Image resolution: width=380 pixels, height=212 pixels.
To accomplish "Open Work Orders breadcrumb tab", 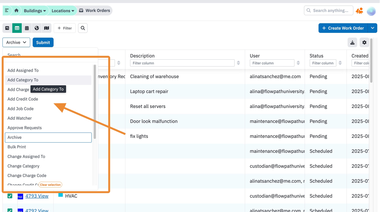I will (95, 10).
